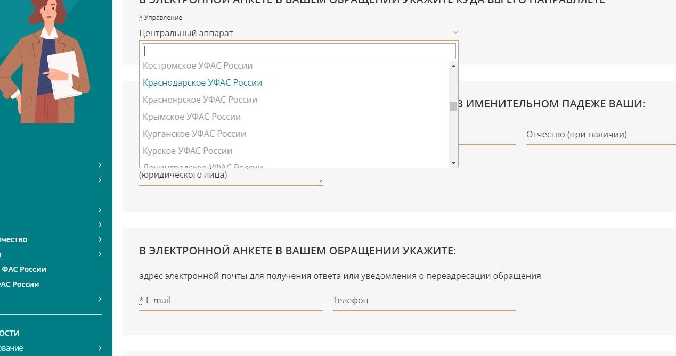The image size is (676, 356).
Task: Focus the Телефон input field
Action: (x=425, y=301)
